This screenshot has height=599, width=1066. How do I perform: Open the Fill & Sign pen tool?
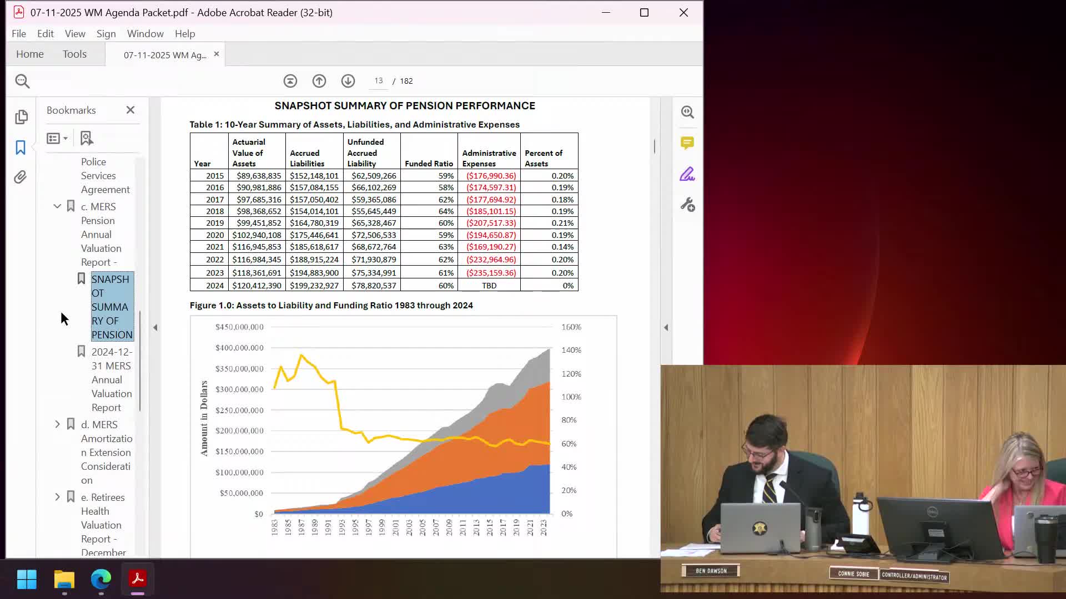click(x=687, y=175)
